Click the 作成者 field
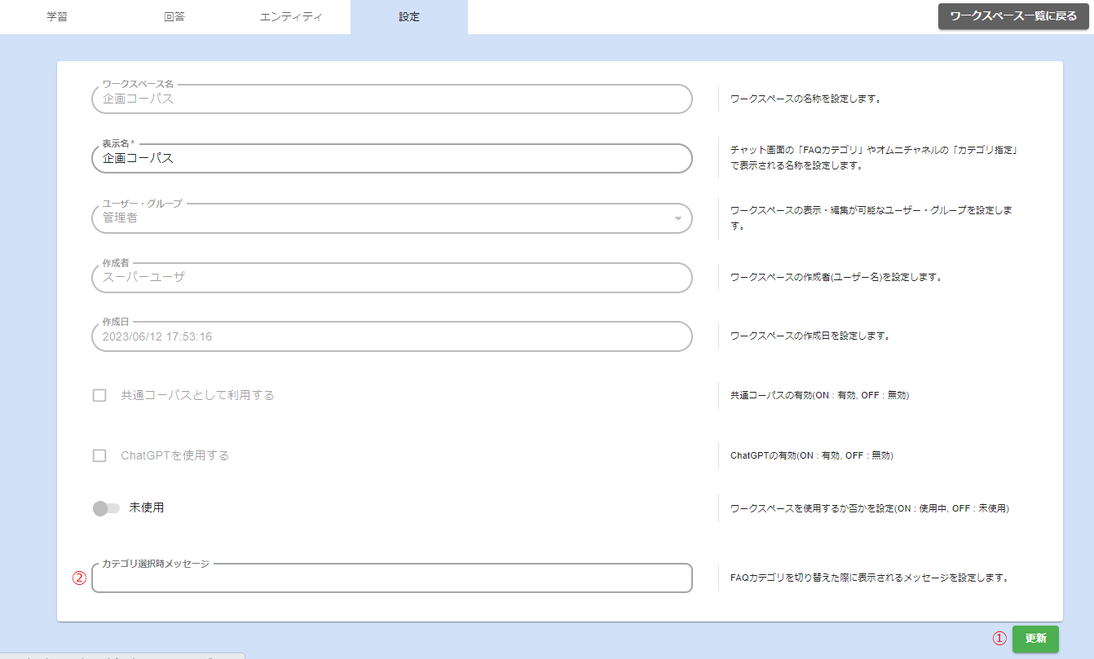1094x659 pixels. coord(391,278)
